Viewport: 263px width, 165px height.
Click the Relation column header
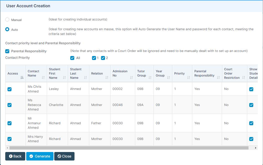[x=100, y=73]
